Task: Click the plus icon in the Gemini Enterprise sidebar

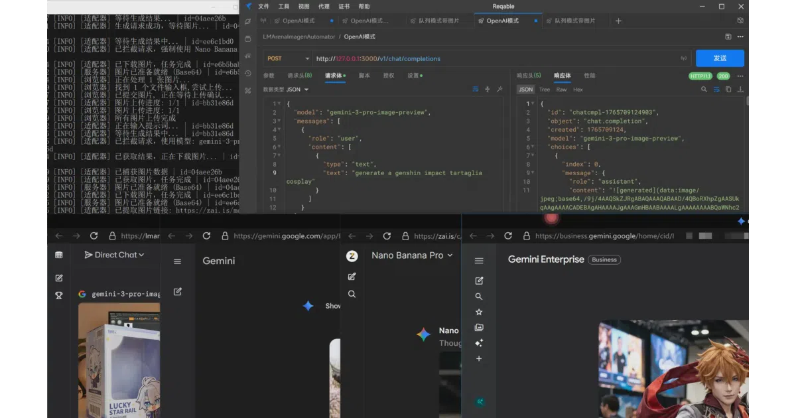Action: point(479,358)
